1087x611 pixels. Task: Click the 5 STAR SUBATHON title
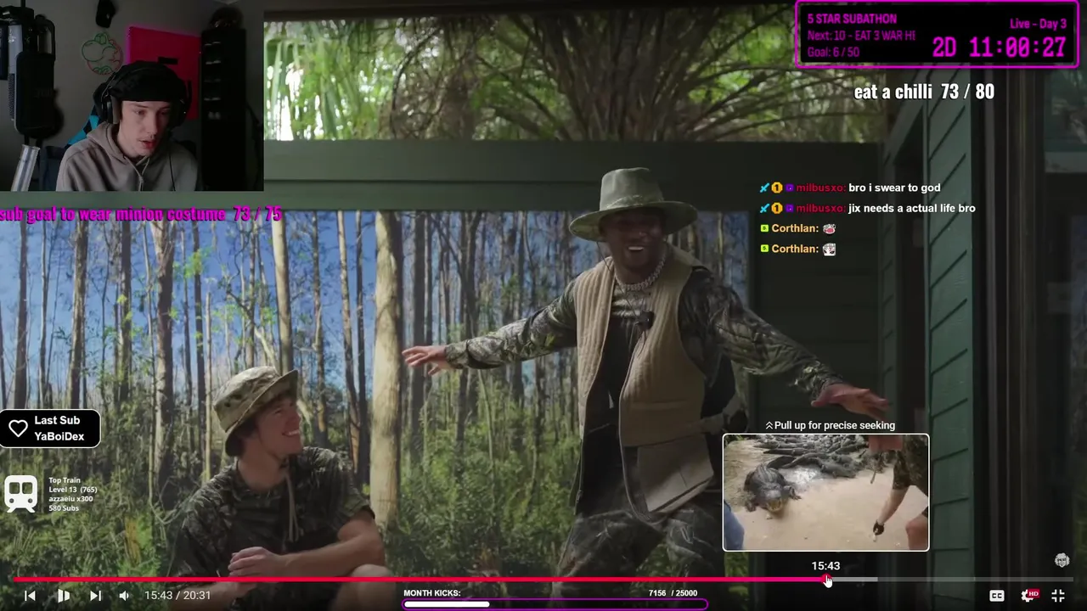852,19
